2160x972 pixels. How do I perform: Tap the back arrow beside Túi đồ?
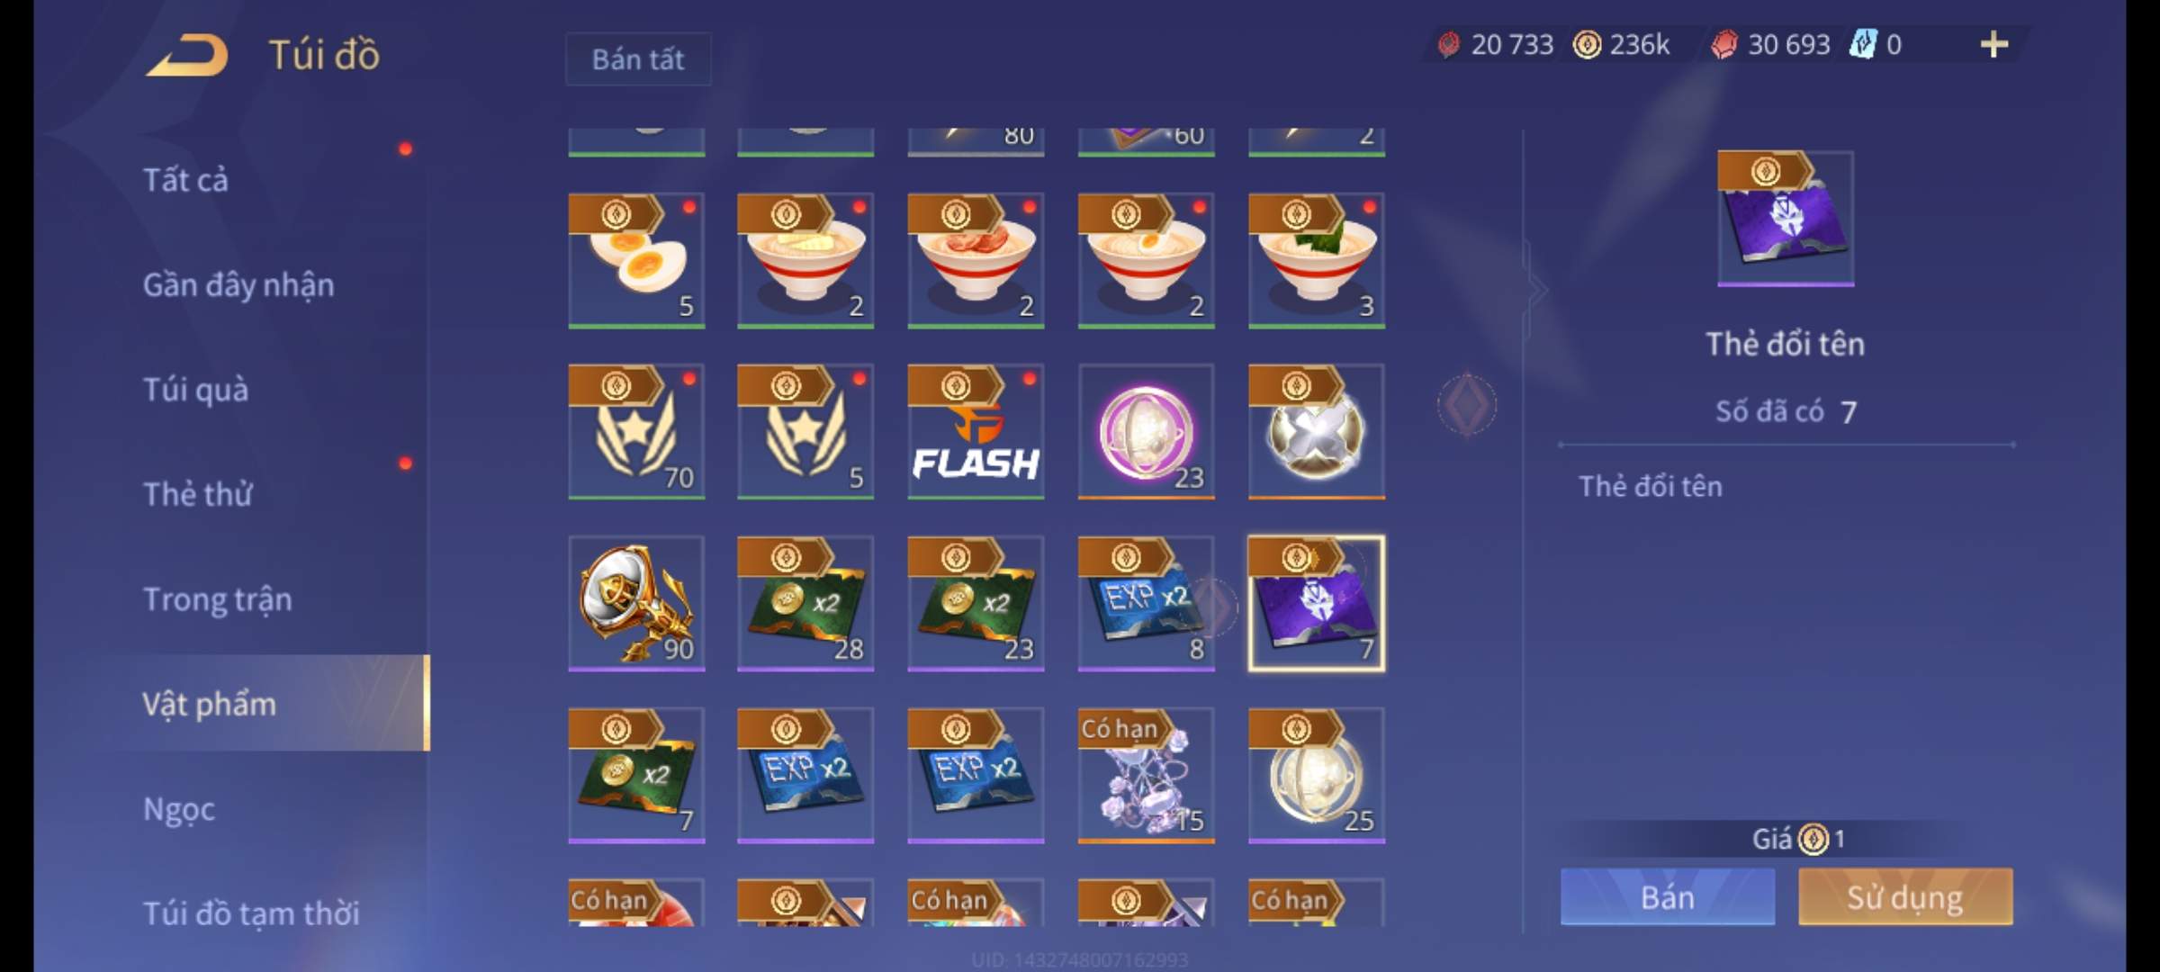187,55
